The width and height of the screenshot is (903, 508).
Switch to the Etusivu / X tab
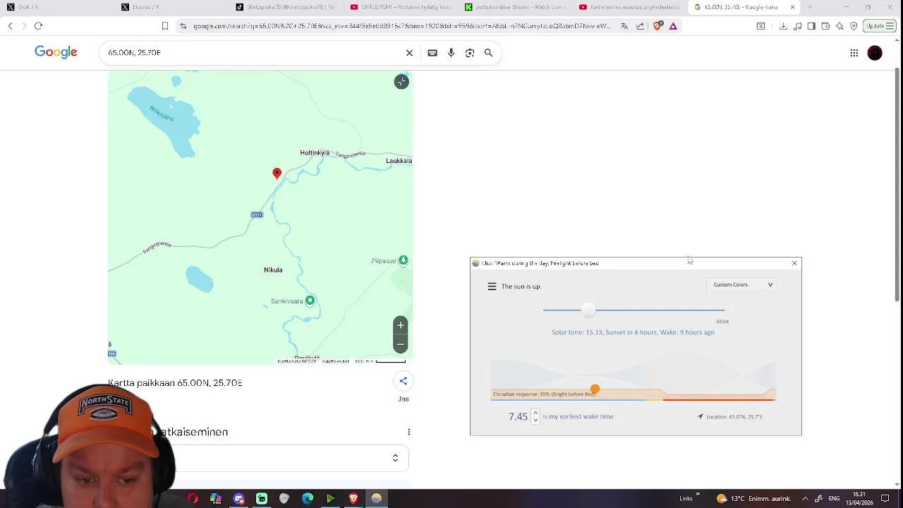pyautogui.click(x=170, y=7)
